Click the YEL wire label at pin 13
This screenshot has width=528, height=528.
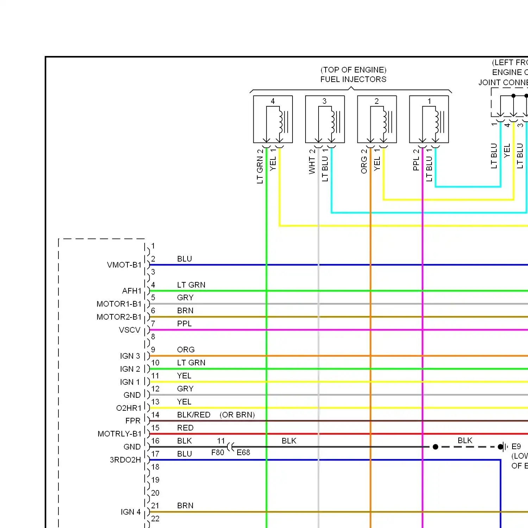(x=184, y=402)
